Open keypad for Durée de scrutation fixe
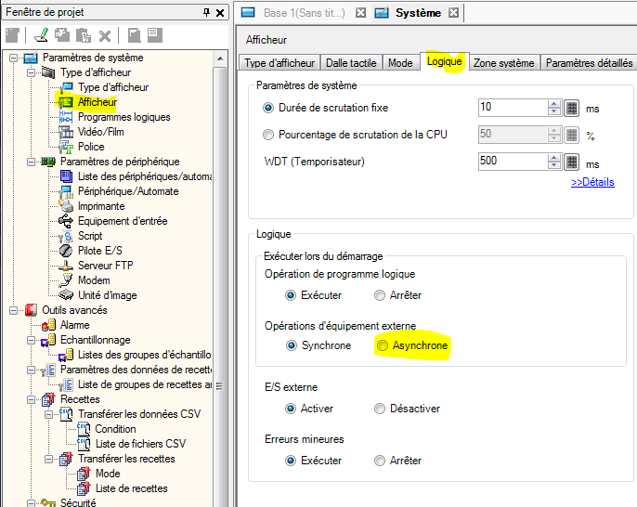 coord(572,108)
